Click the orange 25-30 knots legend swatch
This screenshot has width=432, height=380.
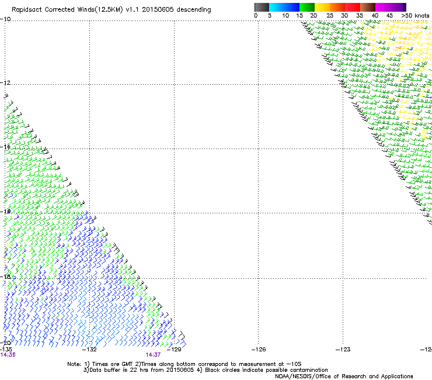(x=337, y=7)
